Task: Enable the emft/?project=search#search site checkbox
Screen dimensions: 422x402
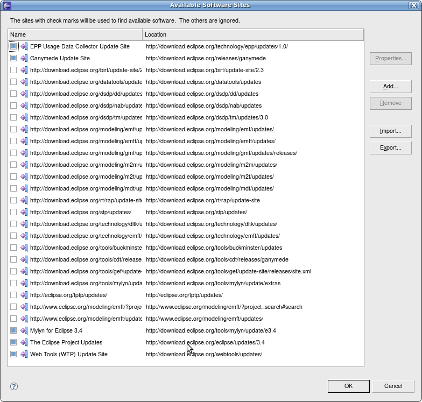Action: pos(13,307)
